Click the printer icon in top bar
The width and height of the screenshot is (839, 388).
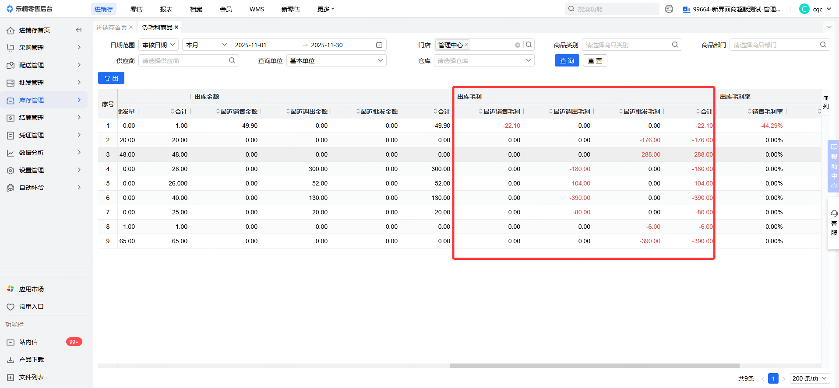[x=669, y=9]
